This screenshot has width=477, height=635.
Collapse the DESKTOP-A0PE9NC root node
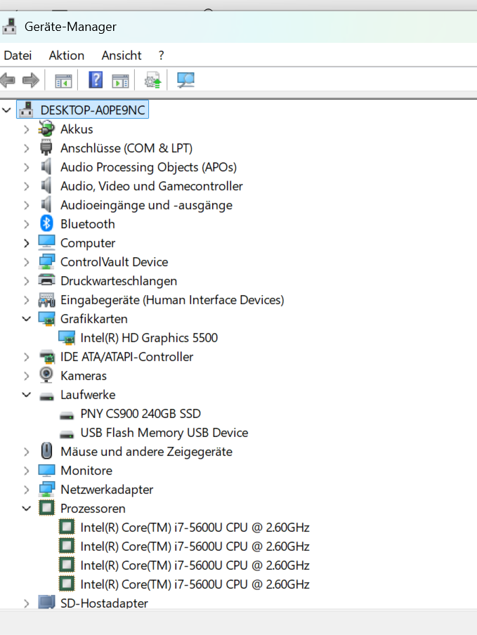pos(6,110)
